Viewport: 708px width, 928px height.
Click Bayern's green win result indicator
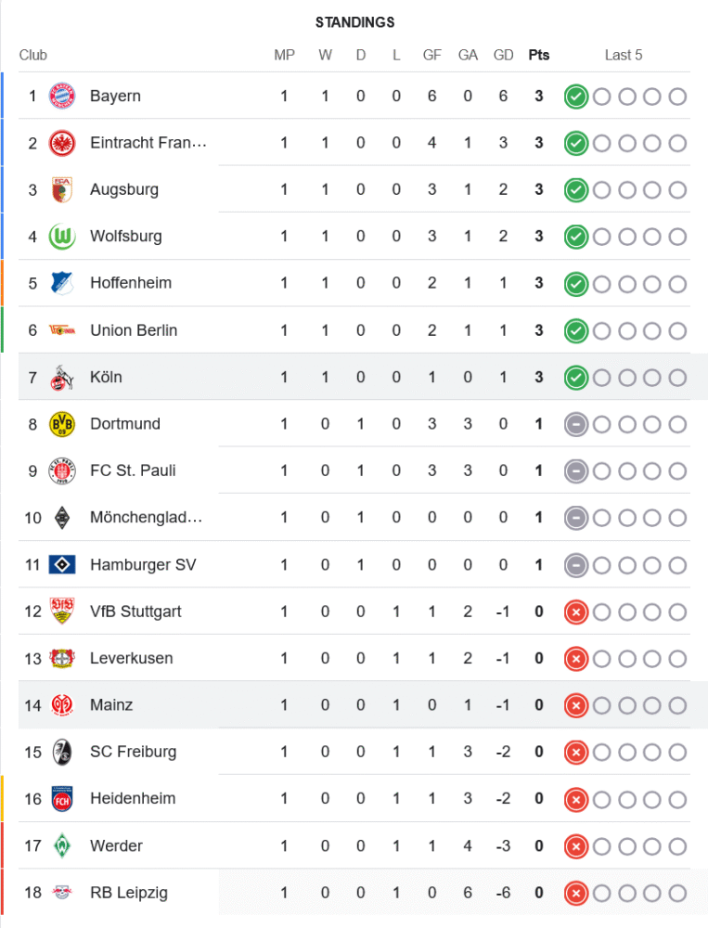click(x=576, y=97)
